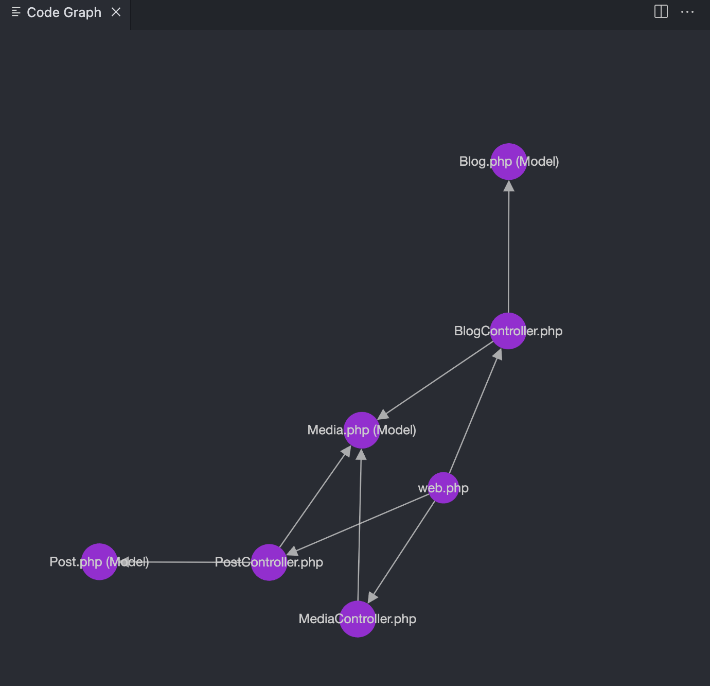Click the Media.php (Model) node
Image resolution: width=710 pixels, height=686 pixels.
[x=362, y=430]
